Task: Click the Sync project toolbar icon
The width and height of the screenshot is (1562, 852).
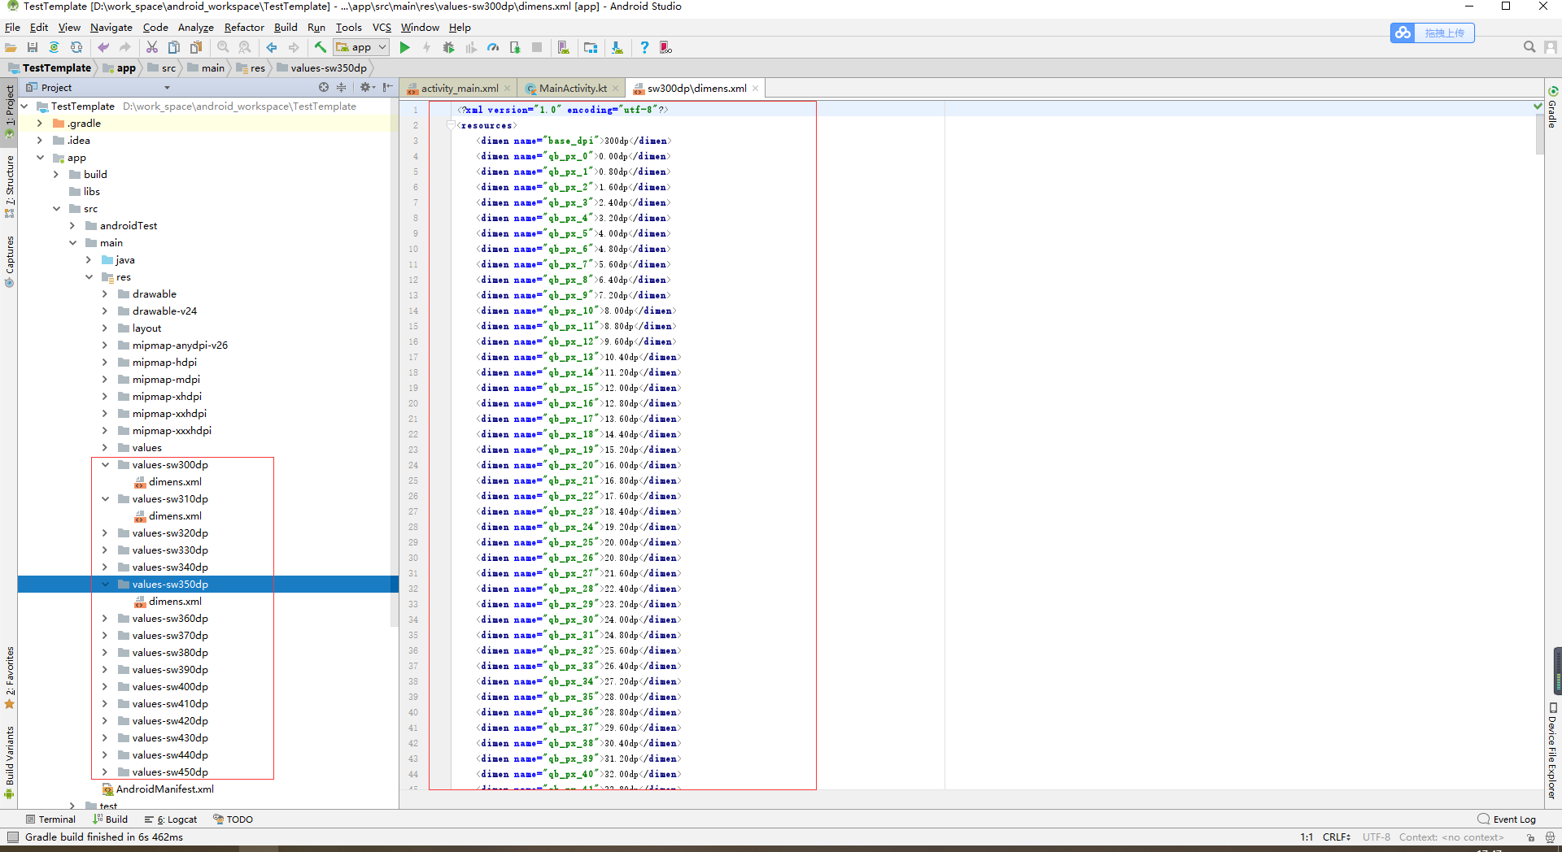Action: (x=54, y=47)
